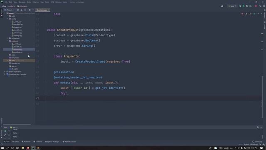Select the app tab in Run panel
Screen dimensions: 266x150
[13, 127]
